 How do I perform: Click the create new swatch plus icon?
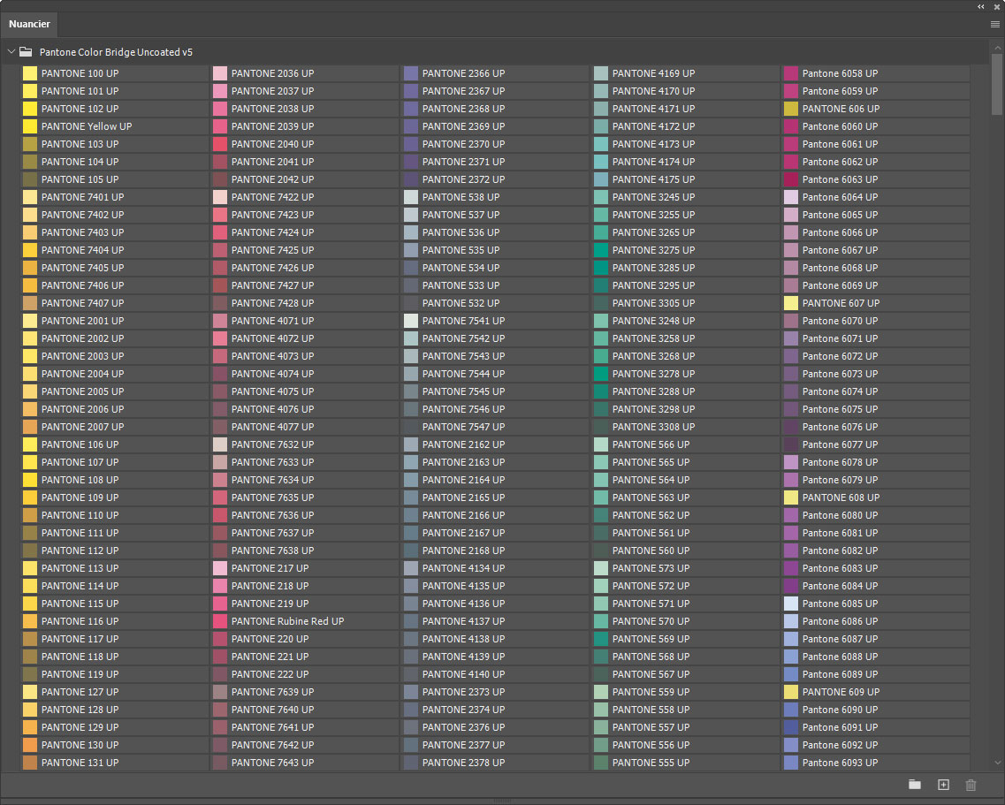(943, 785)
